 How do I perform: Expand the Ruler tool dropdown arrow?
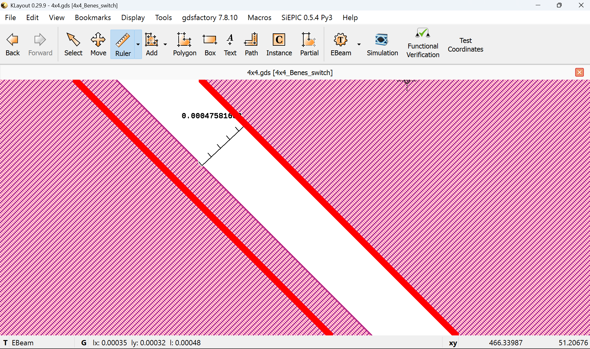[x=138, y=44]
